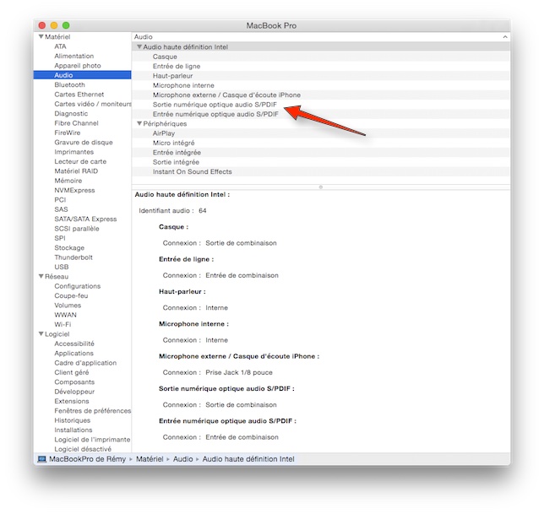Click the red close window button
Viewport: 544px width, 514px height.
pyautogui.click(x=42, y=25)
